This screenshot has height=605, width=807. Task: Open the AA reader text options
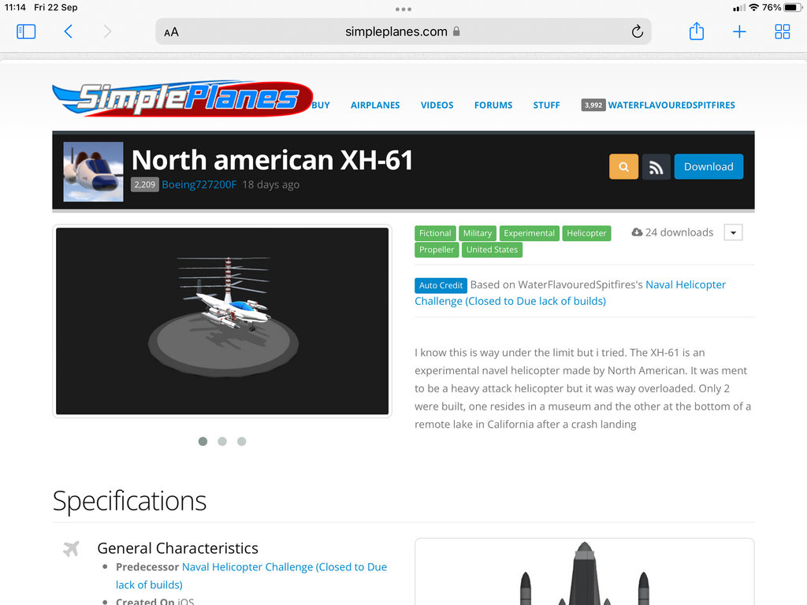point(171,32)
